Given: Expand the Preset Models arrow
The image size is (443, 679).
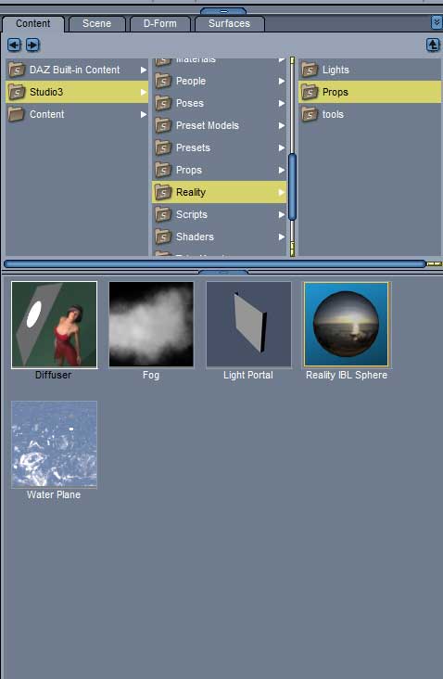Looking at the screenshot, I should [282, 125].
